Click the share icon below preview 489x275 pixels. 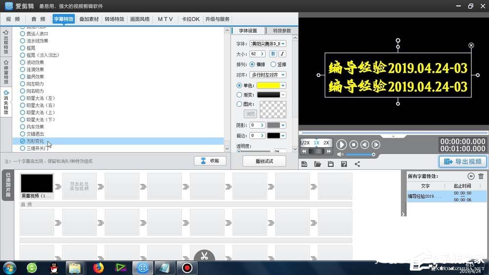(357, 164)
